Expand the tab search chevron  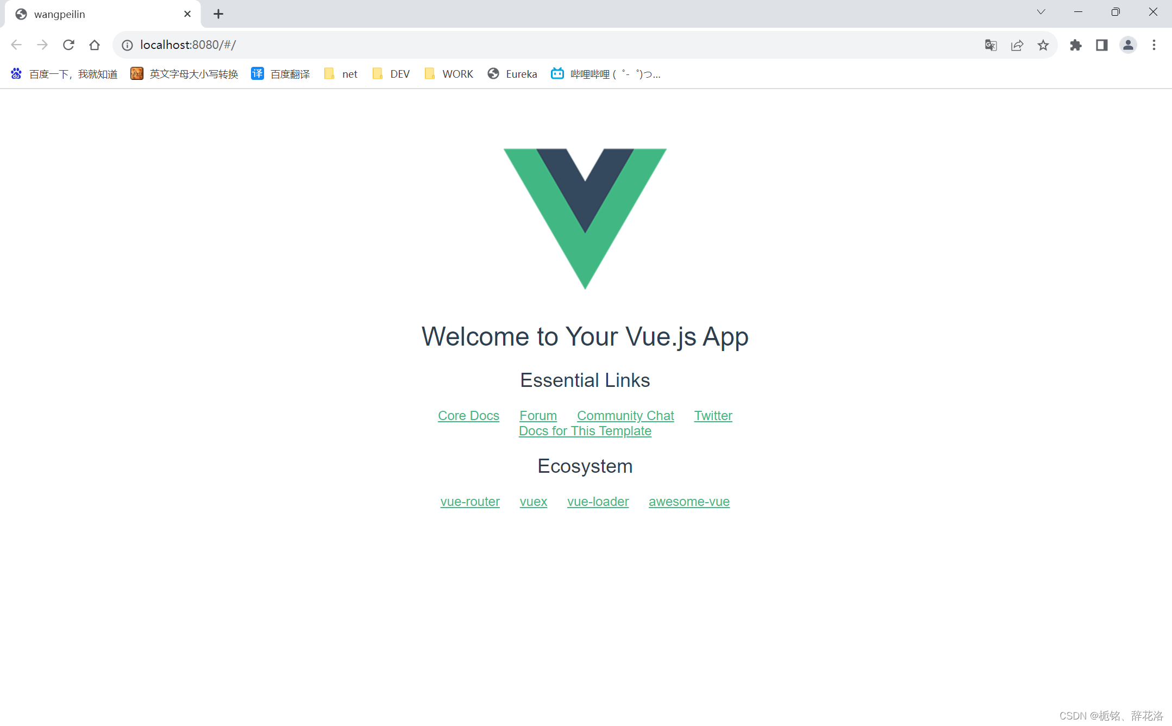[x=1041, y=12]
